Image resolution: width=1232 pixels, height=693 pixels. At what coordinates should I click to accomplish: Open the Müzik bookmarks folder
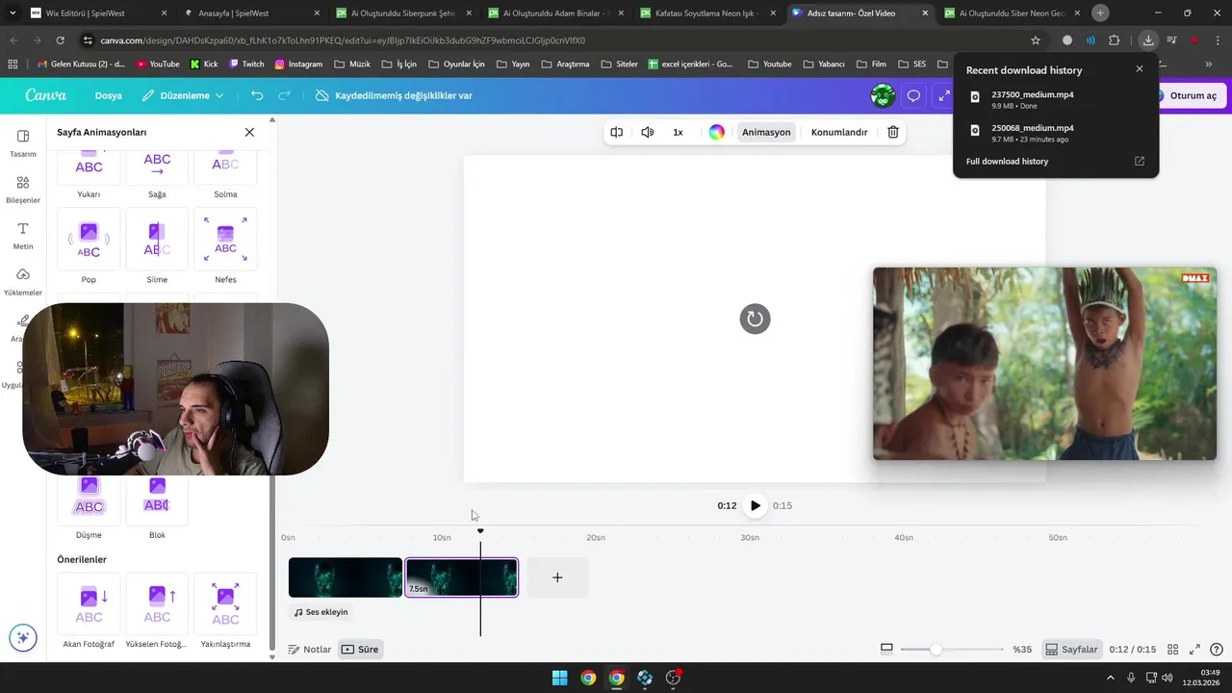point(351,64)
